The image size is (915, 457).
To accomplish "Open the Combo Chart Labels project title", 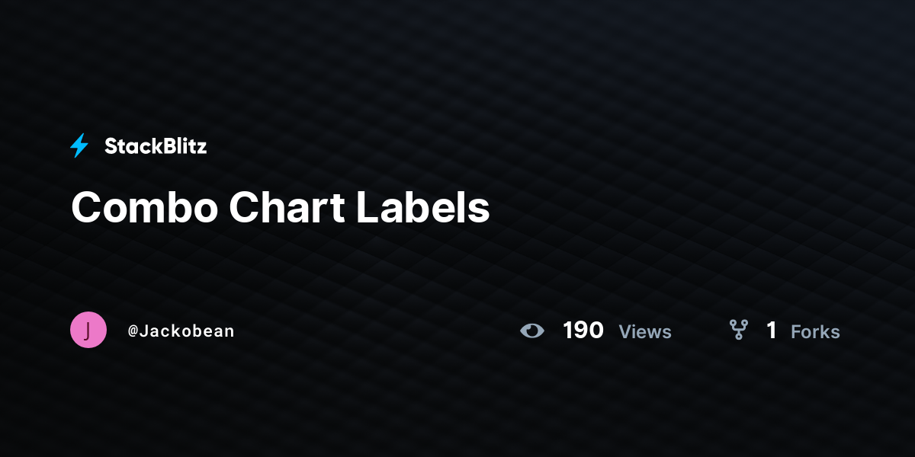I will pos(280,207).
